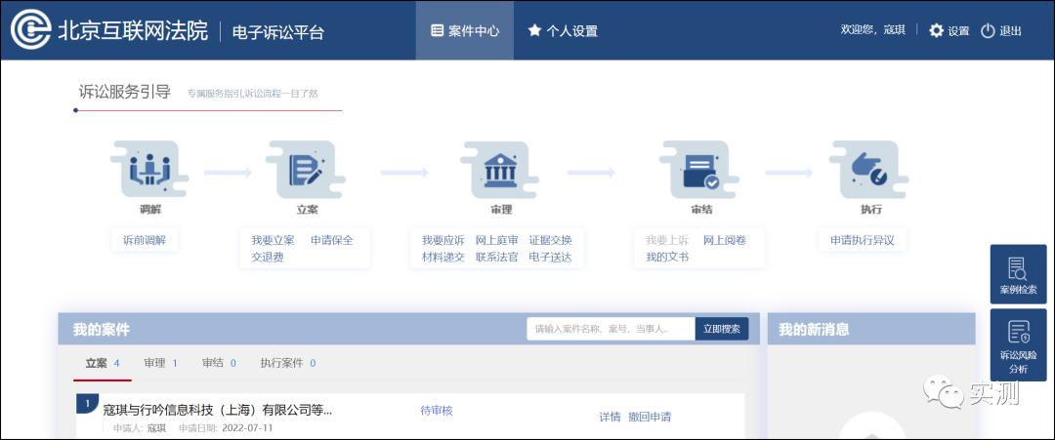Click the 我要上诉 link
1055x440 pixels.
pyautogui.click(x=667, y=240)
